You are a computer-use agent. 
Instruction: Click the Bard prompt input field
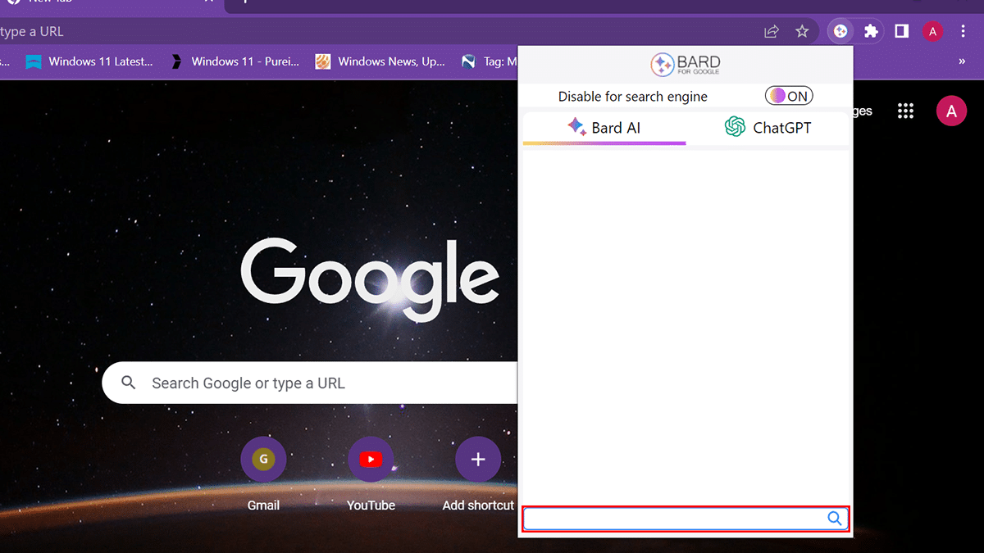(x=672, y=519)
